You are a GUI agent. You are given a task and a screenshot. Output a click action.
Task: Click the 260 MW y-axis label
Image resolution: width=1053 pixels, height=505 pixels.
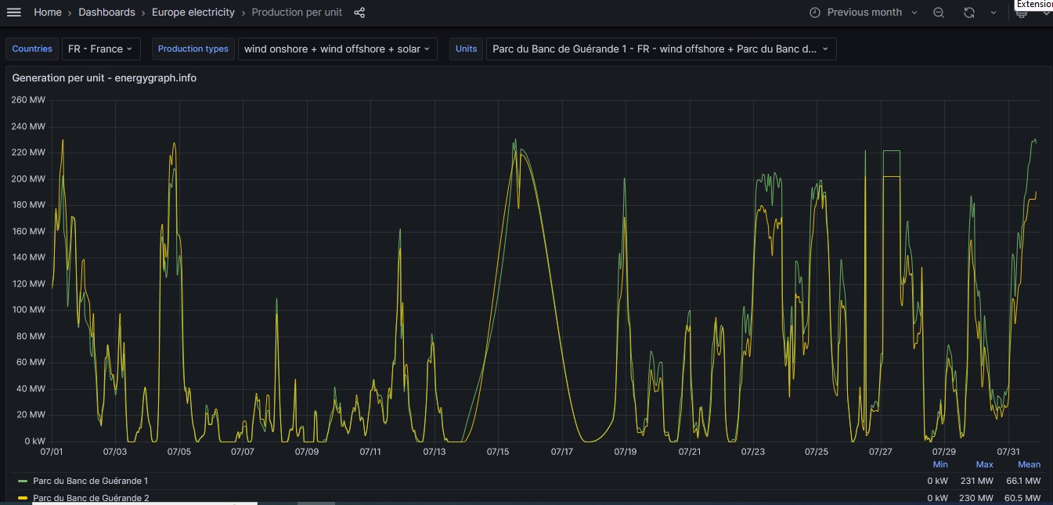(x=28, y=99)
